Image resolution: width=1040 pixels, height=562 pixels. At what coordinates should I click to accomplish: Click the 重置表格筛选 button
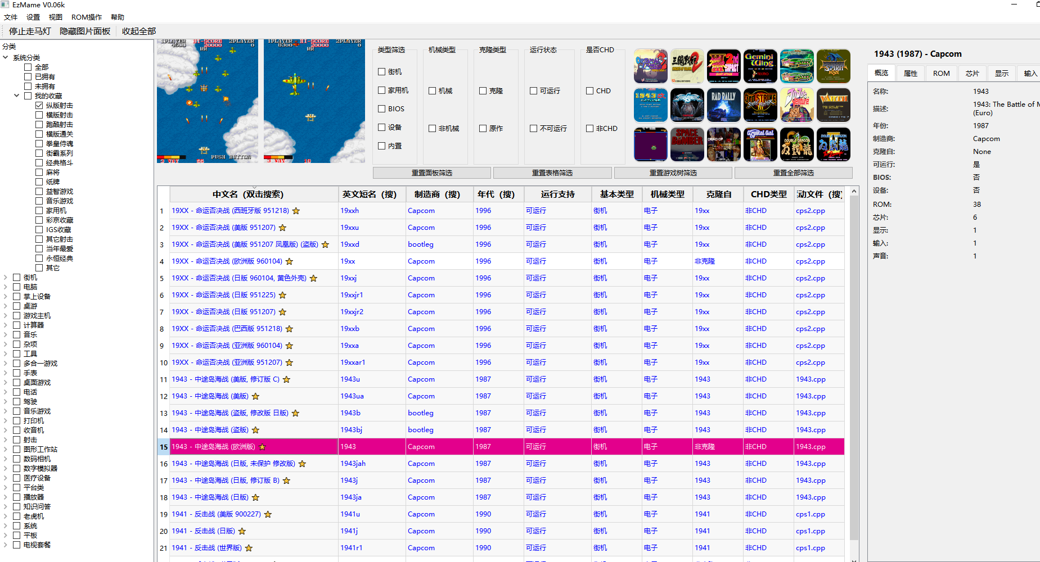552,173
